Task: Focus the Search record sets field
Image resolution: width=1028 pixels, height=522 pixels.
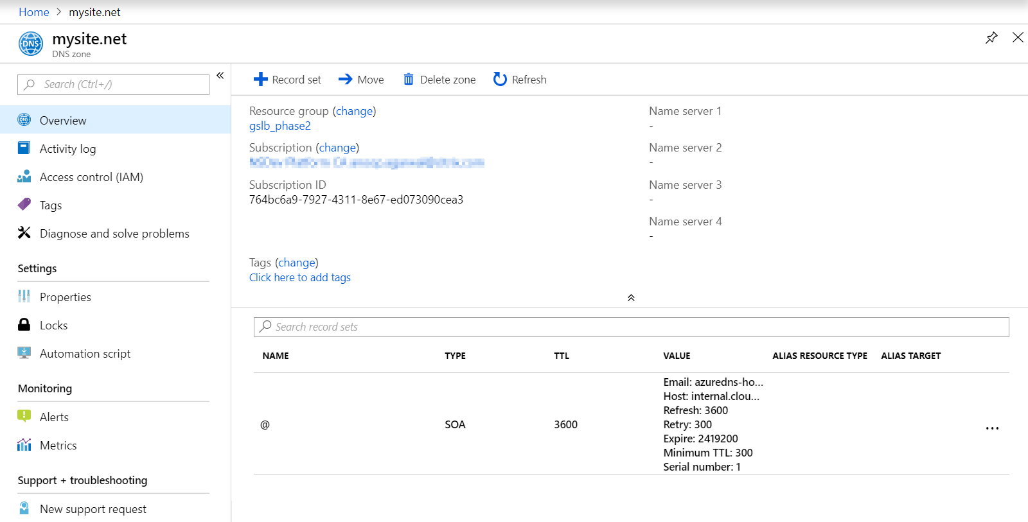Action: click(631, 327)
